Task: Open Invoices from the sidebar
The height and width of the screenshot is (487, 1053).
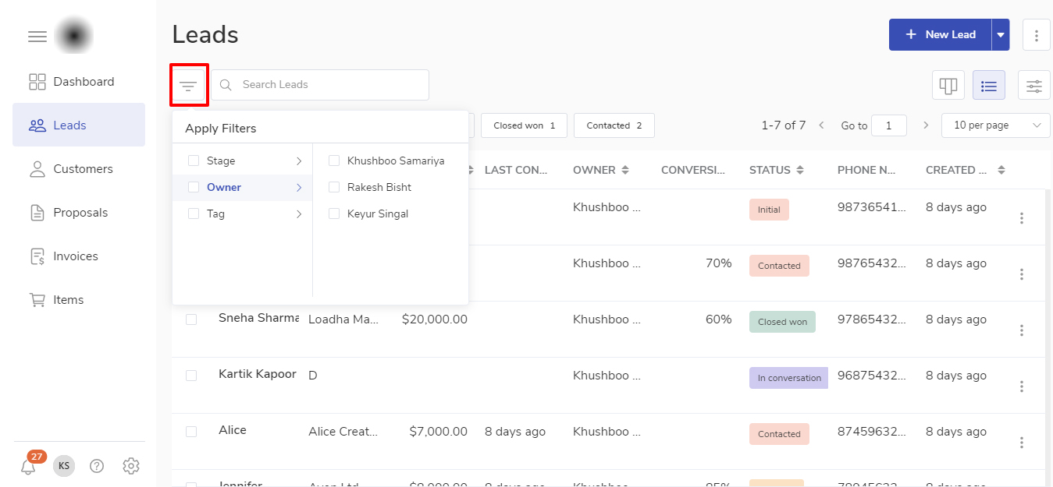Action: tap(78, 256)
